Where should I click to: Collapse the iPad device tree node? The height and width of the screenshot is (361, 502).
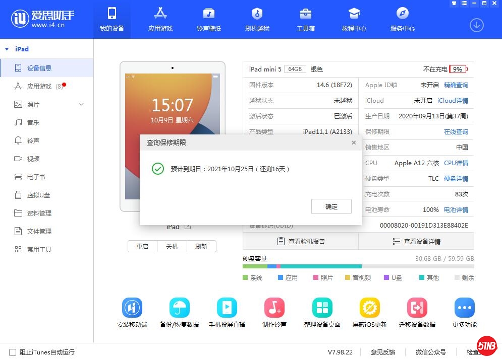click(7, 49)
